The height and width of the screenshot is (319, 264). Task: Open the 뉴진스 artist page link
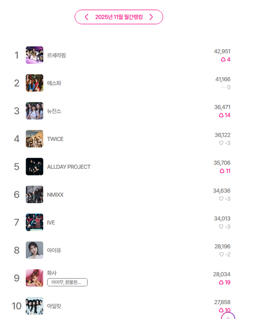click(x=54, y=111)
